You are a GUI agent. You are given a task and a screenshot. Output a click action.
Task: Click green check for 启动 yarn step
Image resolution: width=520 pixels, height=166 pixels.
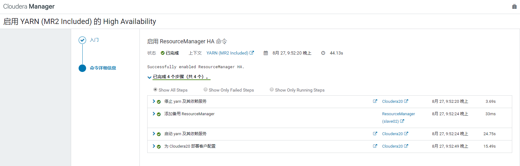(x=159, y=134)
